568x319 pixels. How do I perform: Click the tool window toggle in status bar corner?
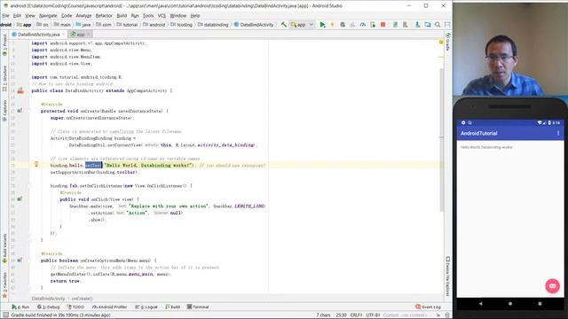point(5,315)
